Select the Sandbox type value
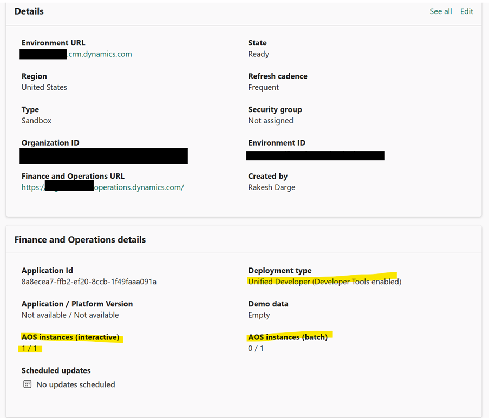Viewport: 489px width, 418px height. click(36, 121)
